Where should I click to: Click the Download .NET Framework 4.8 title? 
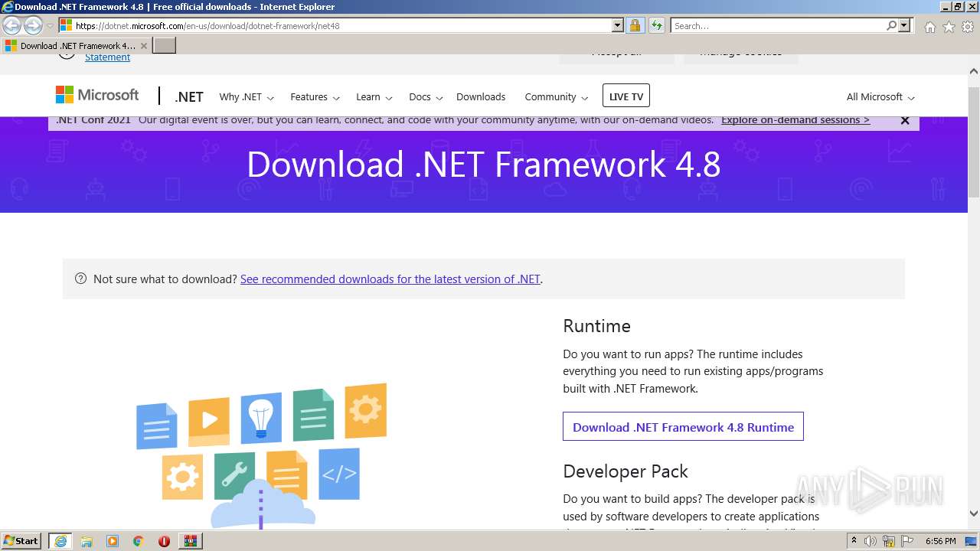(484, 165)
